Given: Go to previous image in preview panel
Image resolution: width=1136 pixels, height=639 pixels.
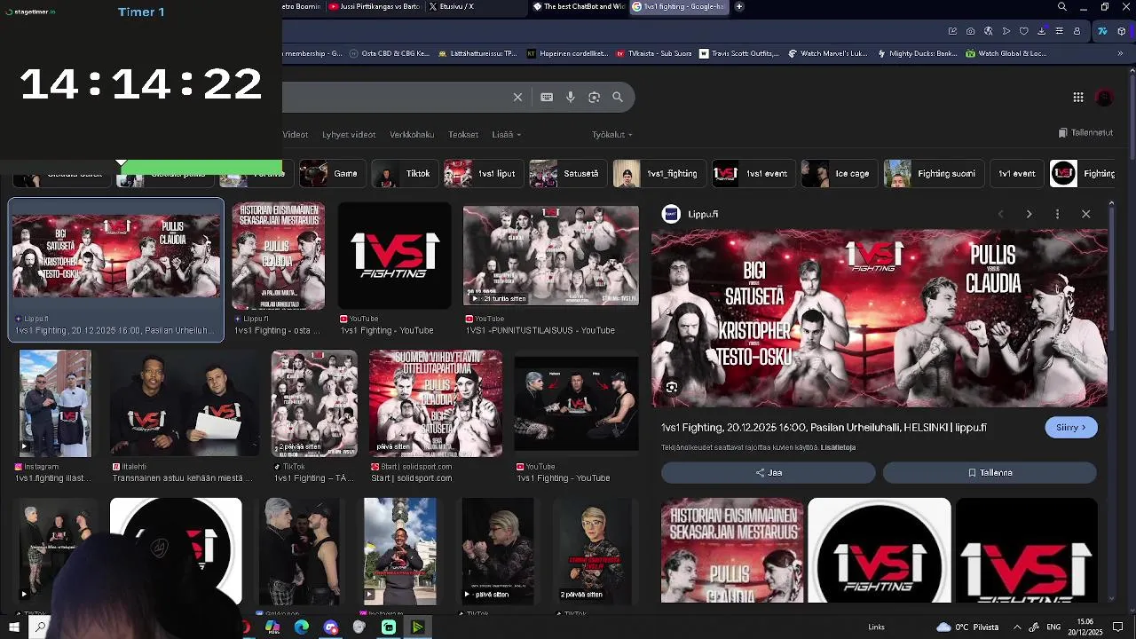Looking at the screenshot, I should (1000, 214).
